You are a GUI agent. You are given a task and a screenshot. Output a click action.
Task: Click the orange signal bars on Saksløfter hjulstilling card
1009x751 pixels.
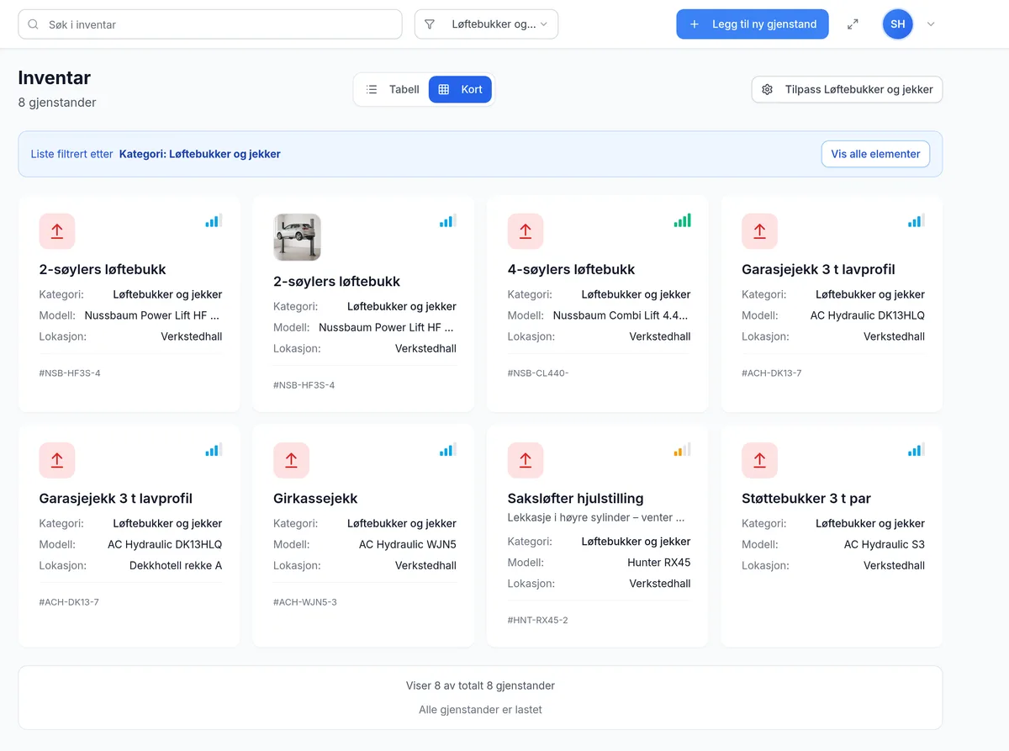pyautogui.click(x=683, y=450)
